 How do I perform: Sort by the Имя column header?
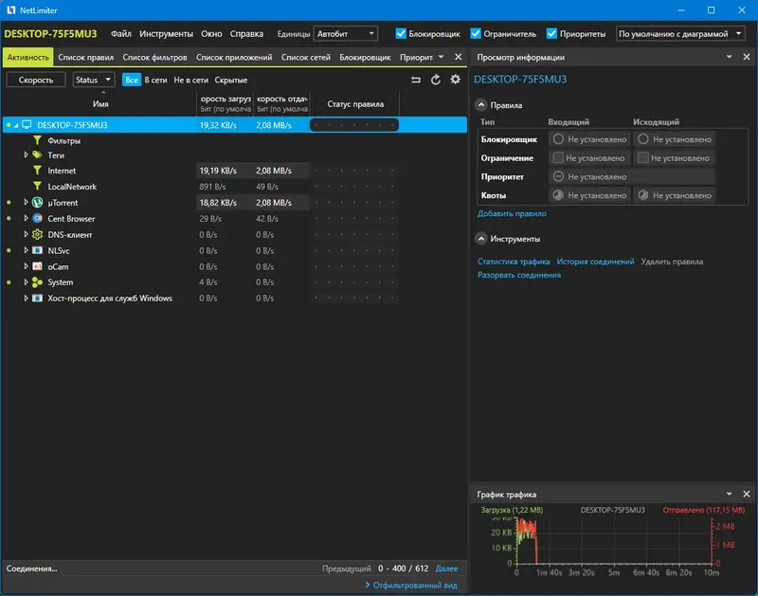100,104
